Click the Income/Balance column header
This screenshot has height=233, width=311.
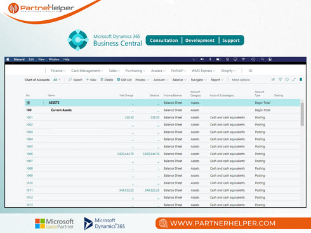(x=173, y=96)
